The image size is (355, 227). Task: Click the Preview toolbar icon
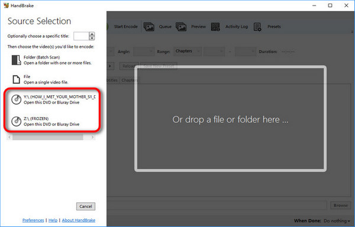click(x=181, y=27)
